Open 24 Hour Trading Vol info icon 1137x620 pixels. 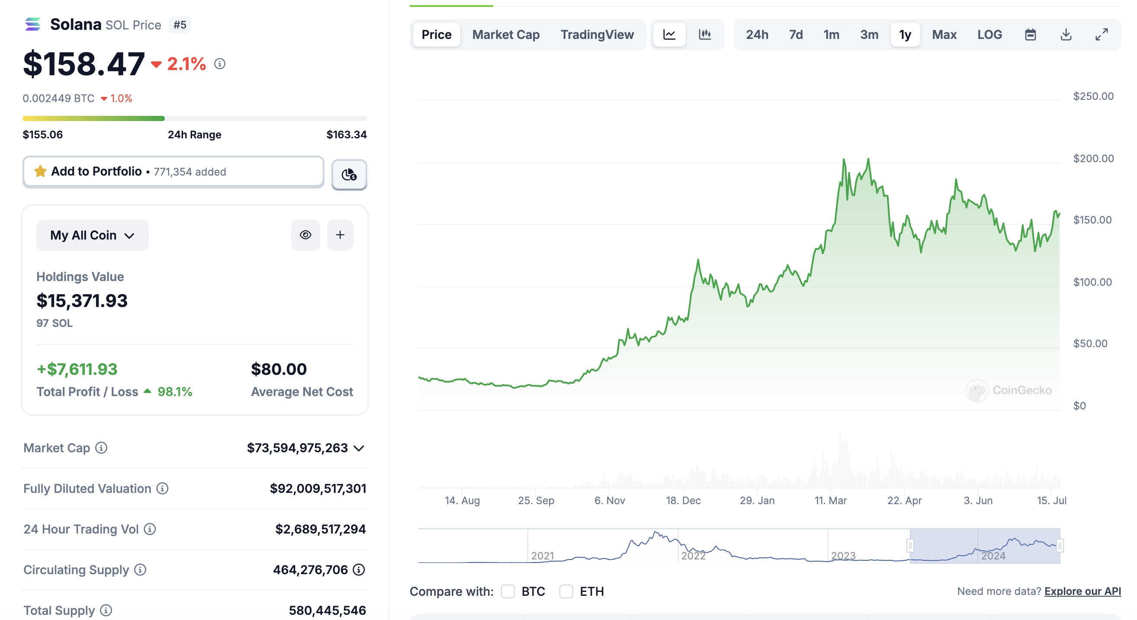(x=150, y=529)
